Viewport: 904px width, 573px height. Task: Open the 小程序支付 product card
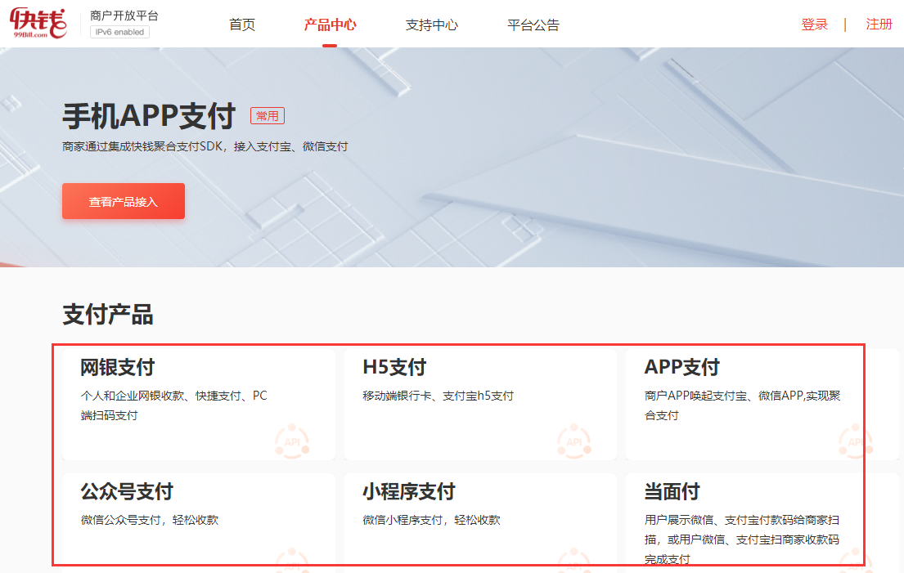(x=481, y=523)
